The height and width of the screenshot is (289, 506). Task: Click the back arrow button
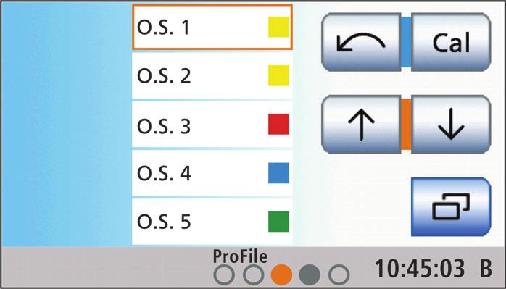(362, 42)
